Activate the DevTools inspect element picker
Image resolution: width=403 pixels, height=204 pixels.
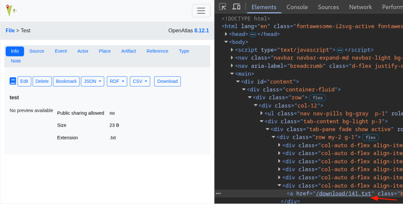[223, 7]
